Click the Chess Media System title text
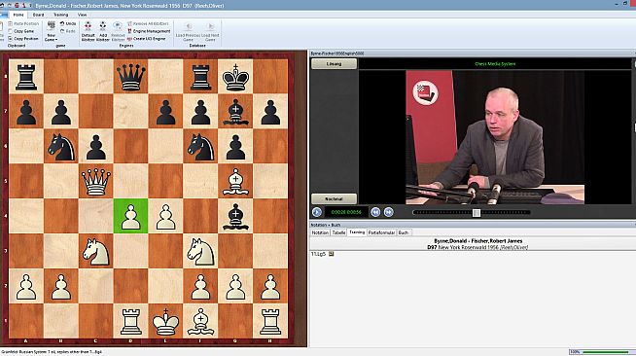This screenshot has height=356, width=636. (495, 63)
